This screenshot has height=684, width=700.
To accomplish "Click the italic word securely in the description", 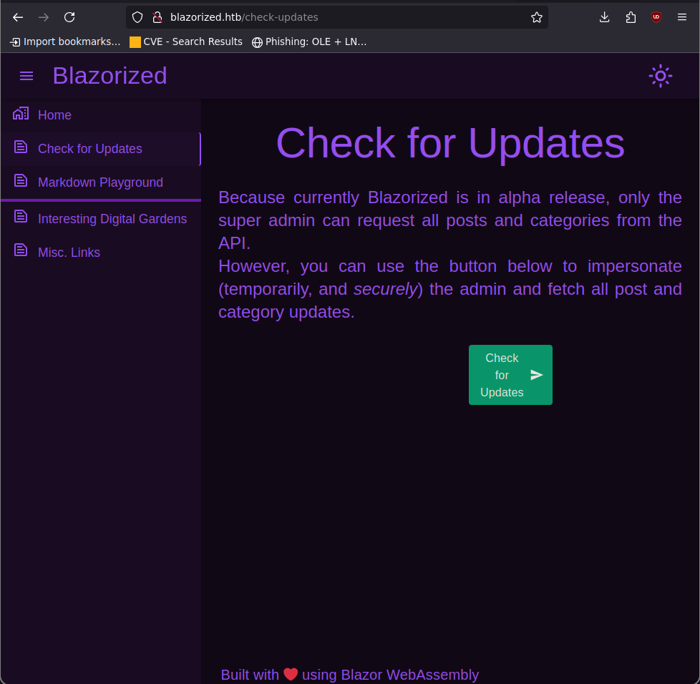I will 385,289.
